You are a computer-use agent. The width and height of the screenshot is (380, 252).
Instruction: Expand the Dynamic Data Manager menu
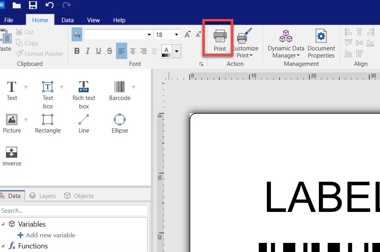click(286, 44)
